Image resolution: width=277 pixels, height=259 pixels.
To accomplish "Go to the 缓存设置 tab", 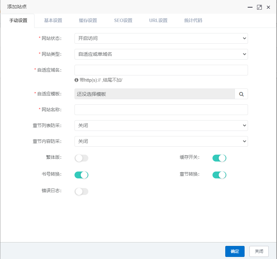I will click(x=88, y=21).
